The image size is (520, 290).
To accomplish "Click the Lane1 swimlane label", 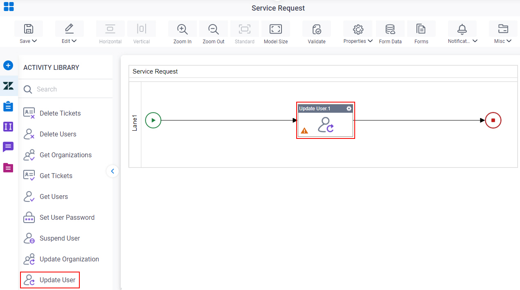I will click(135, 123).
